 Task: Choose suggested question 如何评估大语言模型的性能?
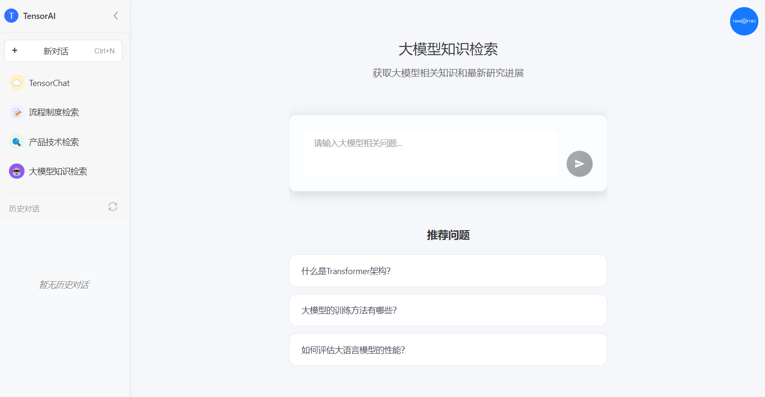(448, 350)
